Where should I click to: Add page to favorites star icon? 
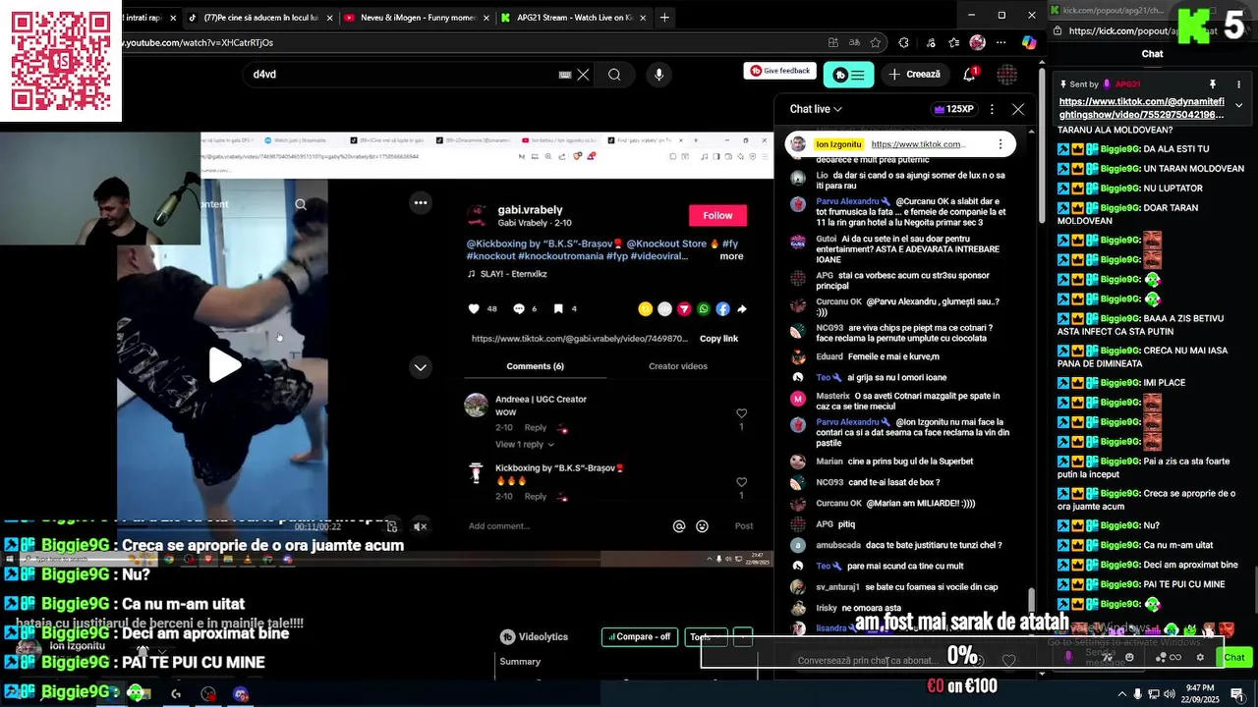coord(876,43)
